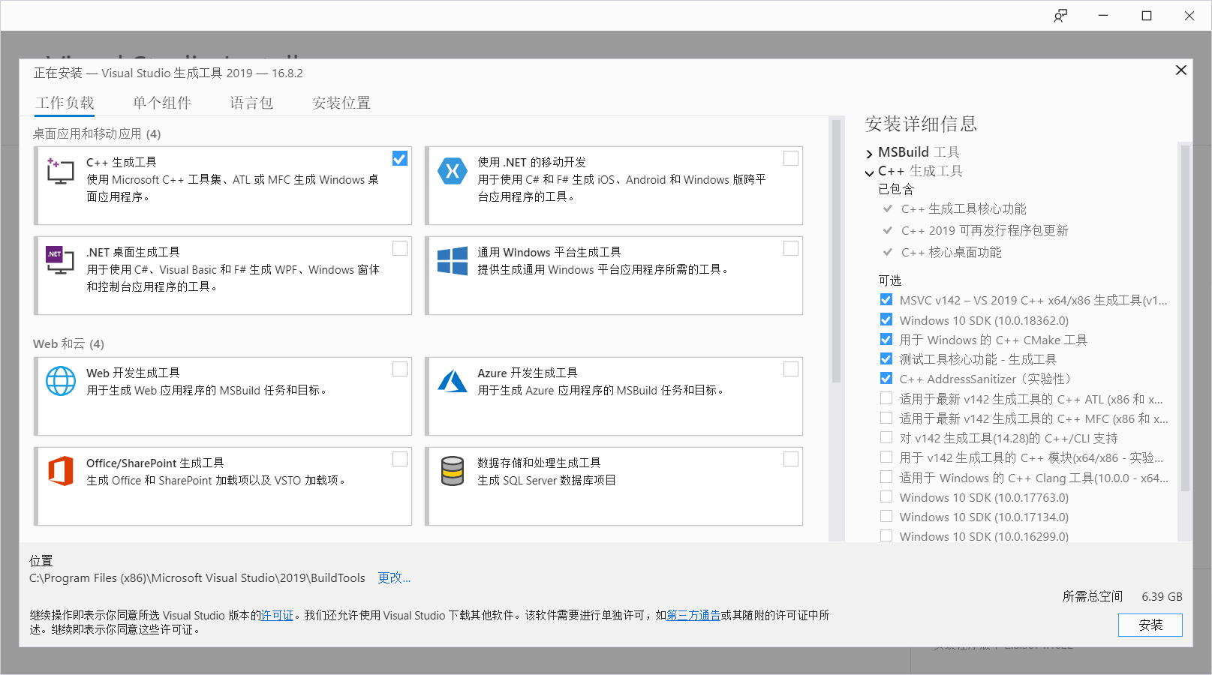1212x675 pixels.
Task: Uncheck MSVC v142 x64/x86 build tools option
Action: click(x=886, y=300)
